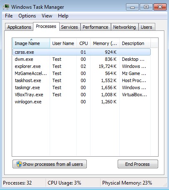Click the Task Manager title bar icon
This screenshot has height=190, width=169.
pos(6,7)
